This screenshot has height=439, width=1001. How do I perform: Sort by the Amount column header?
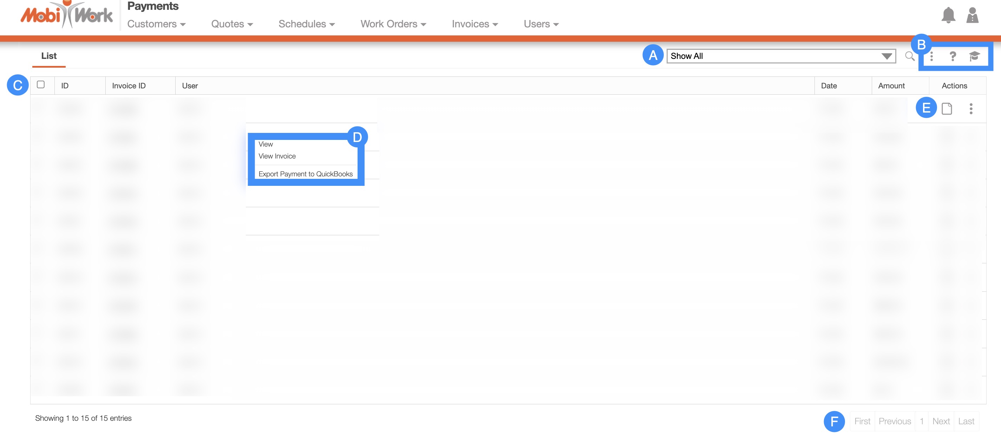891,86
